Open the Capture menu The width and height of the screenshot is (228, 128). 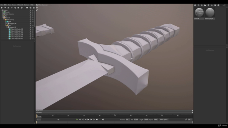click(27, 5)
